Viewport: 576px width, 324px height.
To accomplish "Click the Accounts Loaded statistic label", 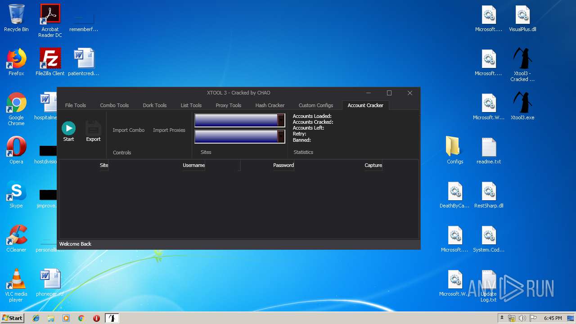I will 312,116.
